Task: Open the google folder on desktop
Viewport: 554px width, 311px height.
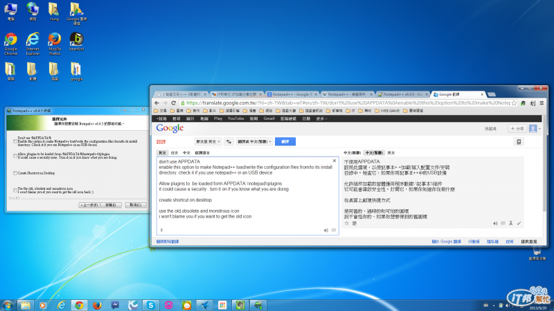Action: click(x=76, y=71)
